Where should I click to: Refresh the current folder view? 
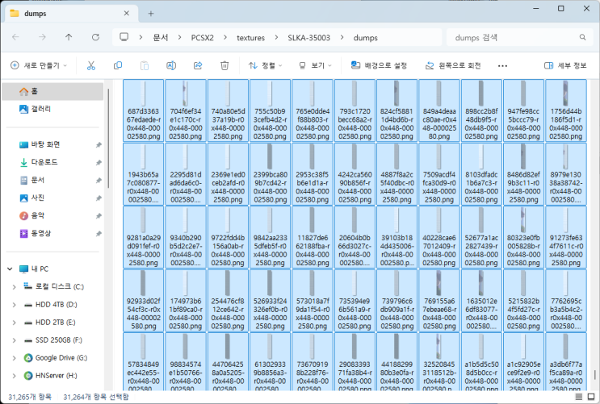[95, 37]
